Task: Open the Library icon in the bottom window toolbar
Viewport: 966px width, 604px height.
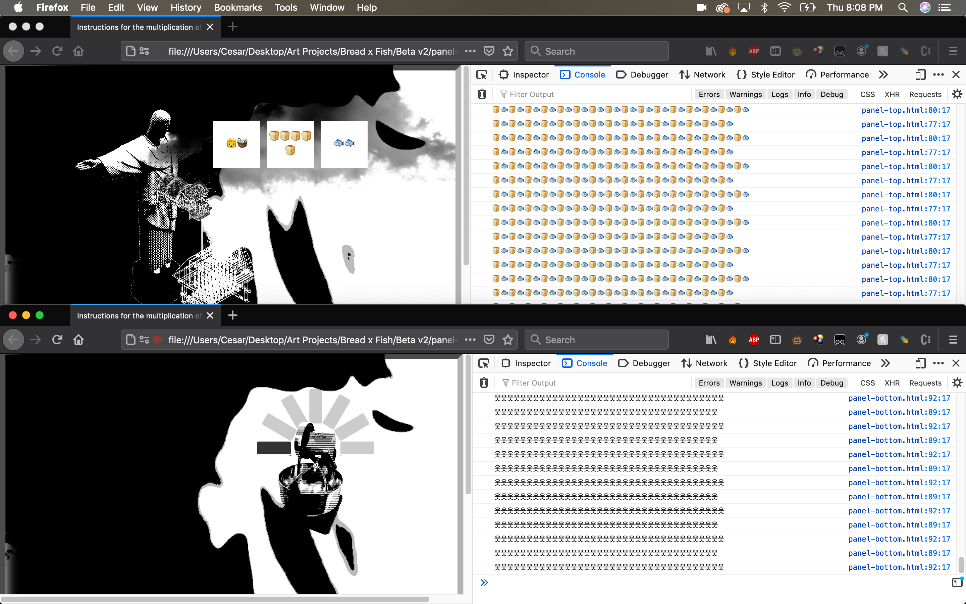Action: click(x=711, y=340)
